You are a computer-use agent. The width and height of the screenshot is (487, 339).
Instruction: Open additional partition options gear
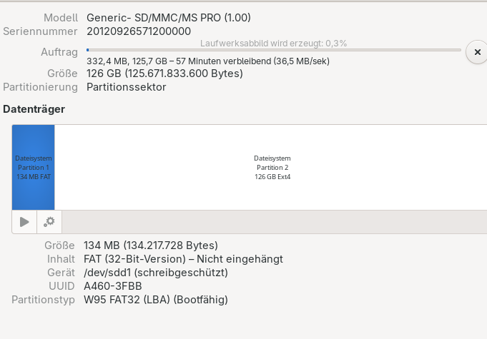[x=49, y=221]
